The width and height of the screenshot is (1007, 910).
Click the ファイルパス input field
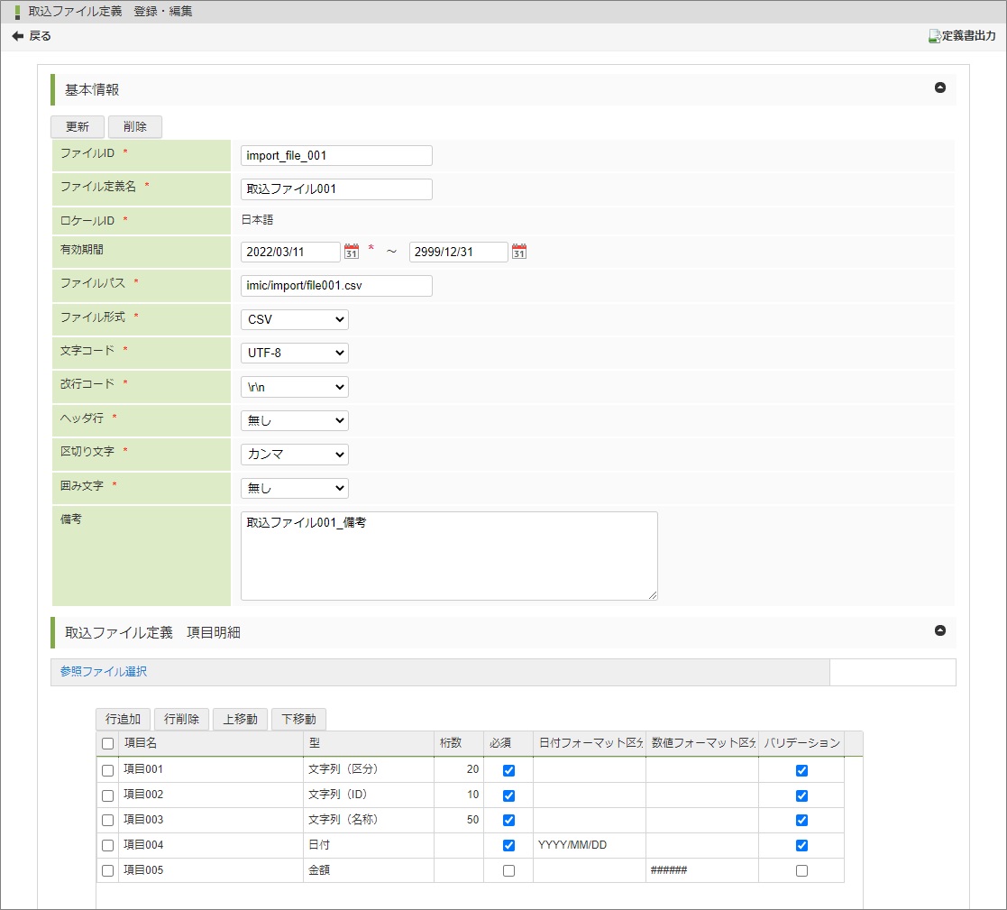(336, 286)
